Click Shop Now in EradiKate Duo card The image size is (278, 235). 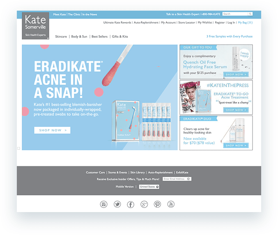(x=236, y=145)
